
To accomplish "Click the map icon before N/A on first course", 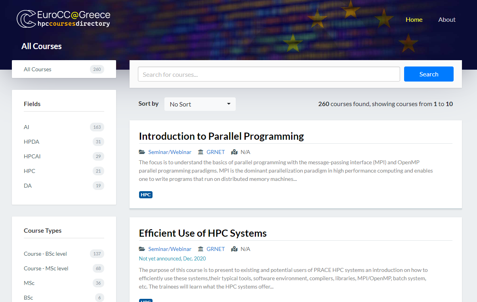I will coord(234,152).
